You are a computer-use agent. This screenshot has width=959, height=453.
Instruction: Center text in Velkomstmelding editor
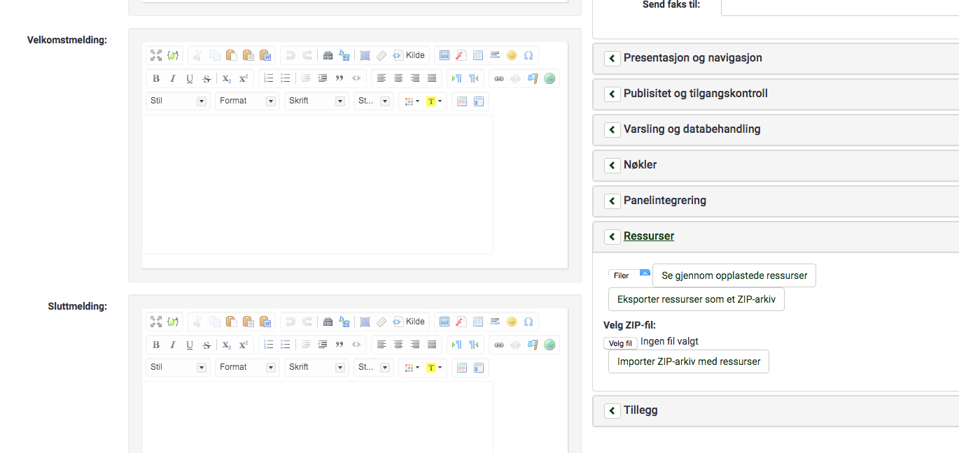pos(398,78)
